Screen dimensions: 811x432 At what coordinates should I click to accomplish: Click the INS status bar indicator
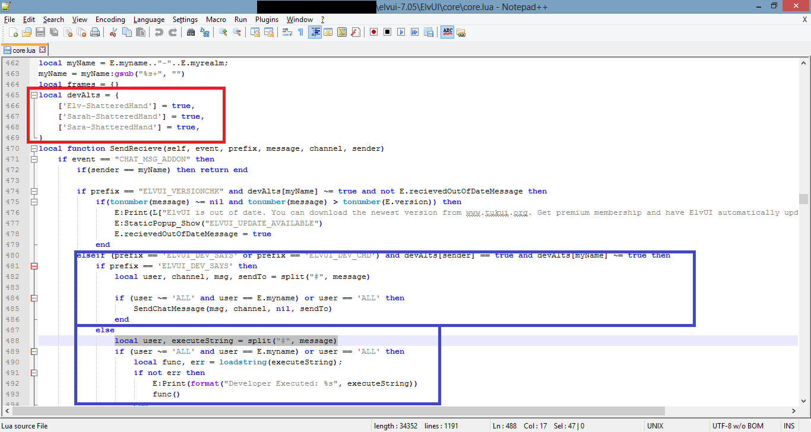point(789,425)
